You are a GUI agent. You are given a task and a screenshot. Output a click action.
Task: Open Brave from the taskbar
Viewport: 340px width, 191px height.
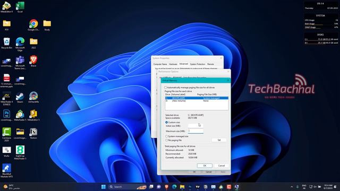(166, 187)
